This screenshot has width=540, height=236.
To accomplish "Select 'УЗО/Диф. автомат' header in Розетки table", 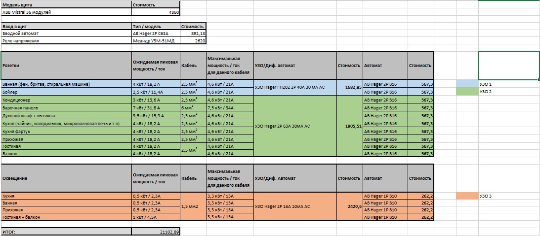I will [295, 66].
